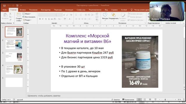Open the Упорядочить arrange dropdown
Screen dimensions: 186x104
[114, 16]
